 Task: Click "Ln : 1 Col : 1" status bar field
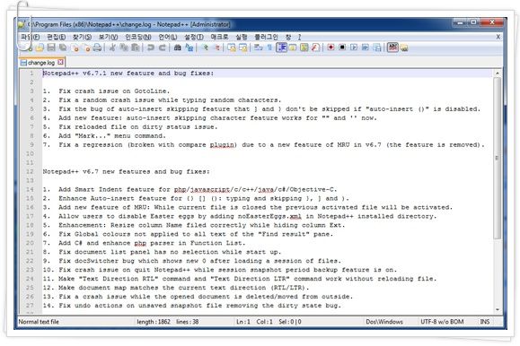tap(254, 322)
